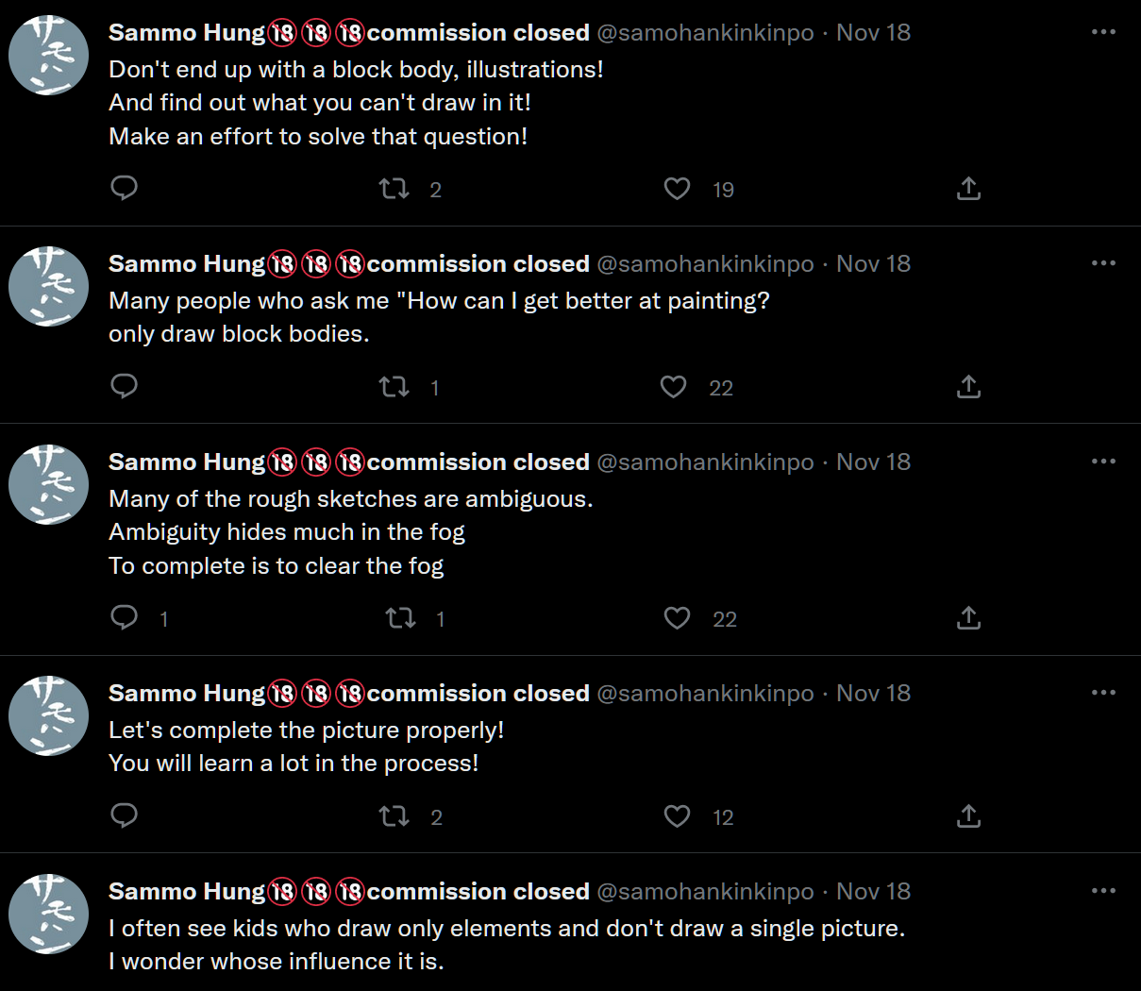Open @samohankinkinpo handle on the last tweet

pos(705,891)
